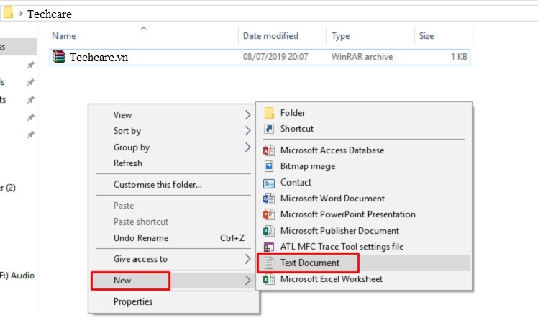Select Properties in the context menu
Image resolution: width=543 pixels, height=323 pixels.
133,302
